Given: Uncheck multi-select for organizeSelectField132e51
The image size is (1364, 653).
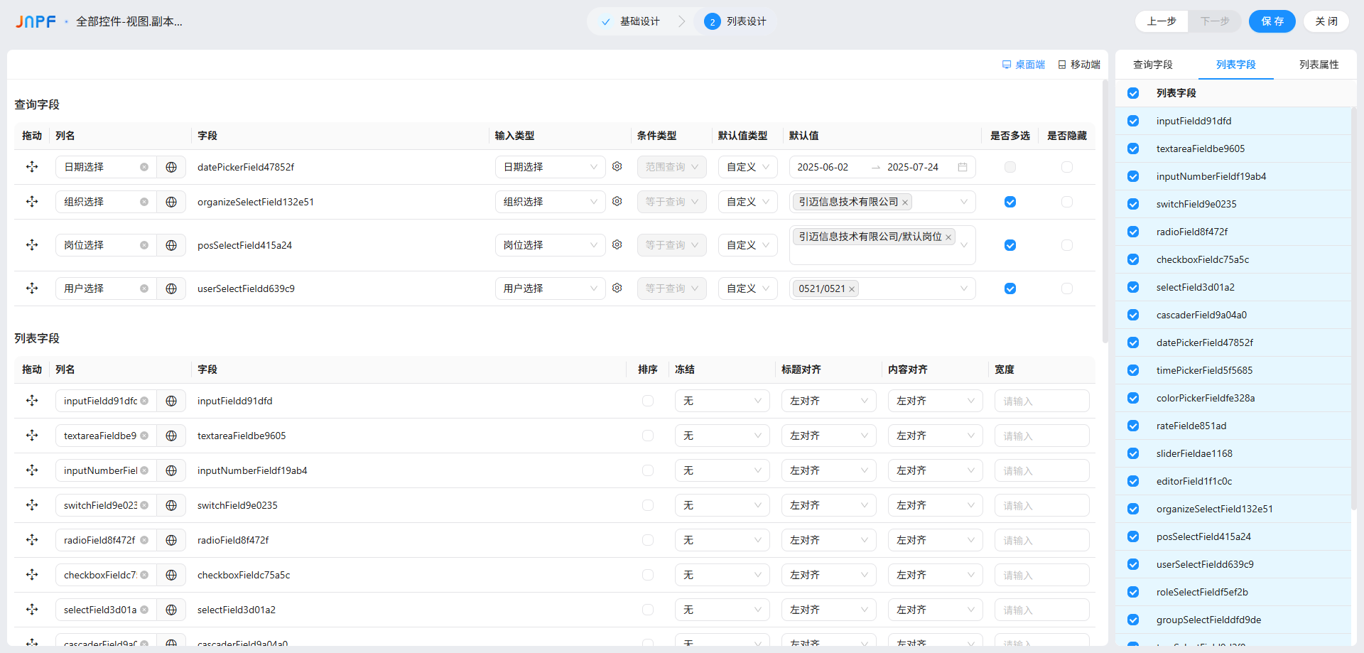Looking at the screenshot, I should click(x=1010, y=202).
